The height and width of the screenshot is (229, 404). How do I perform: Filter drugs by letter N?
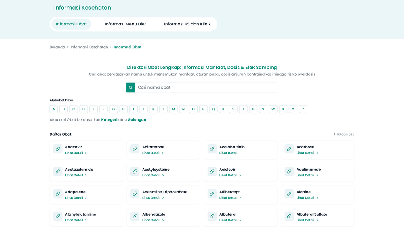(x=183, y=109)
